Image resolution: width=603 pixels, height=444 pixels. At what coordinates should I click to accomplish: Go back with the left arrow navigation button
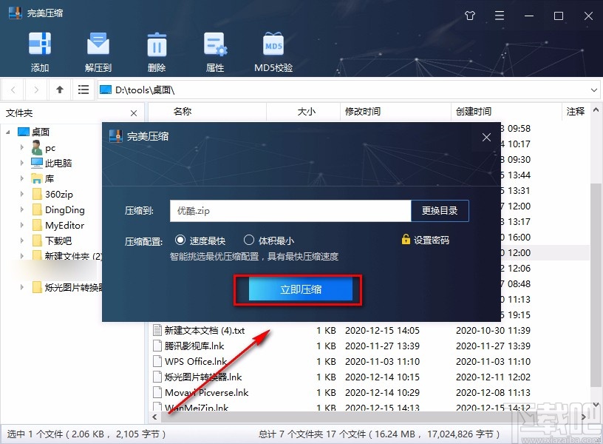point(13,90)
